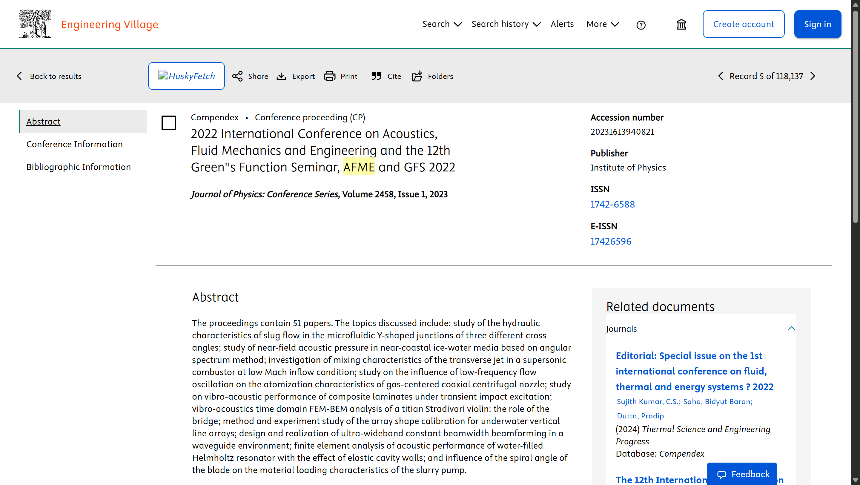Open the help question mark icon
860x485 pixels.
(641, 25)
